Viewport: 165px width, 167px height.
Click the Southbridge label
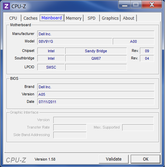point(24,58)
